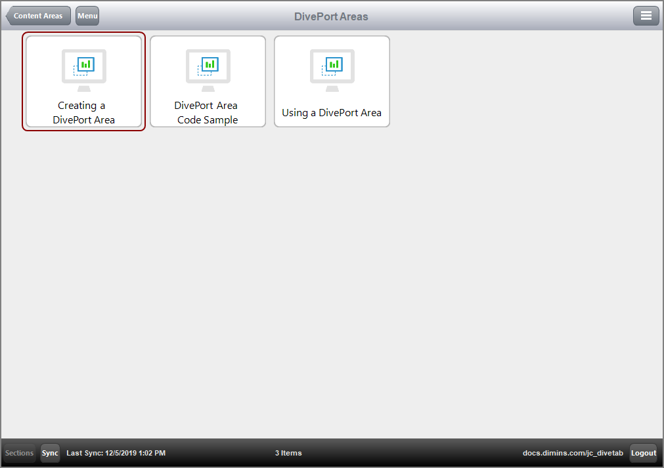This screenshot has height=468, width=664.
Task: Choose the "Using a DivePort Area" label
Action: 332,113
